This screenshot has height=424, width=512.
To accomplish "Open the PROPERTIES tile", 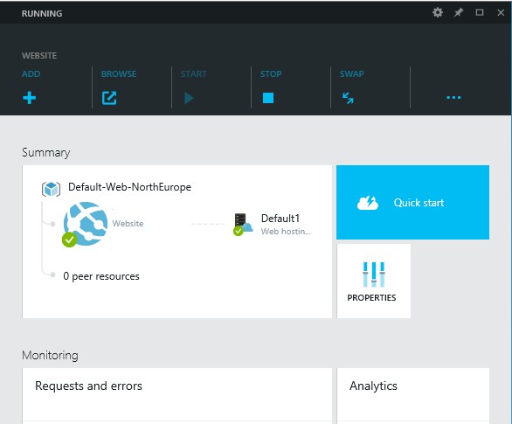I will [374, 281].
